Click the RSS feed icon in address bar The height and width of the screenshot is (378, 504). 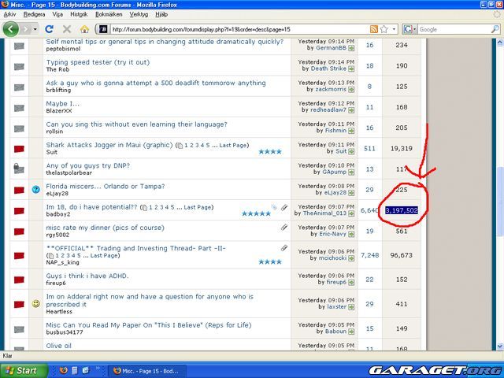pyautogui.click(x=375, y=30)
